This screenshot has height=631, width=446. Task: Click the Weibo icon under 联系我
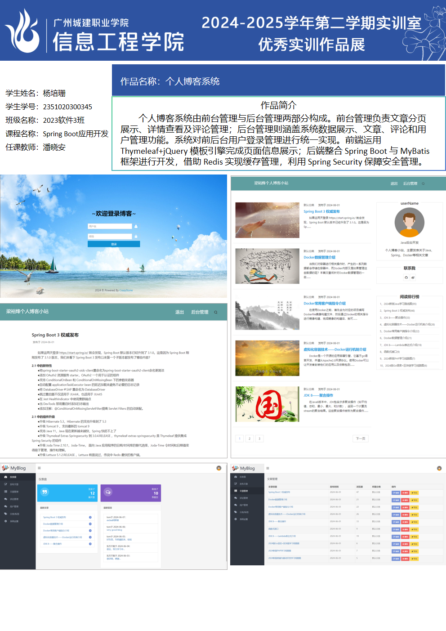click(413, 277)
